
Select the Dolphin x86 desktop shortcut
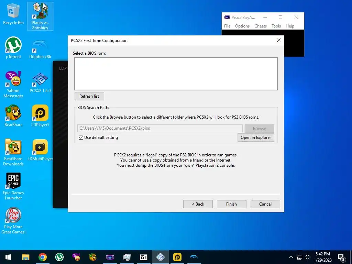click(x=40, y=49)
